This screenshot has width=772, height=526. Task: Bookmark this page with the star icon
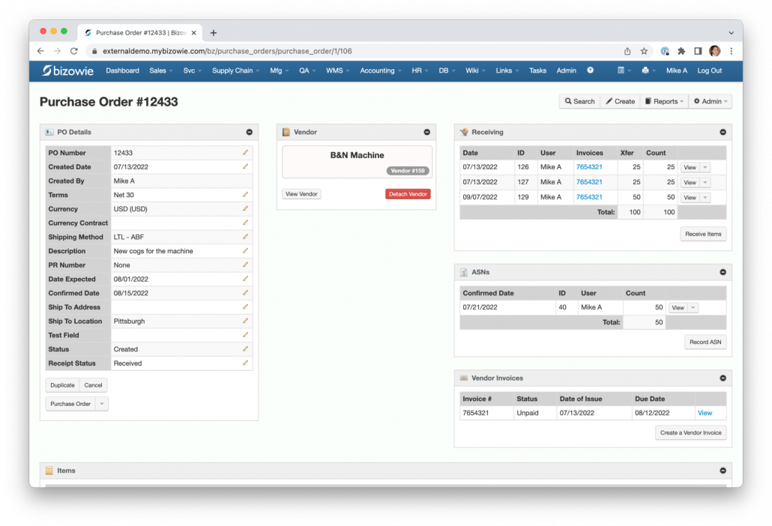[x=644, y=51]
